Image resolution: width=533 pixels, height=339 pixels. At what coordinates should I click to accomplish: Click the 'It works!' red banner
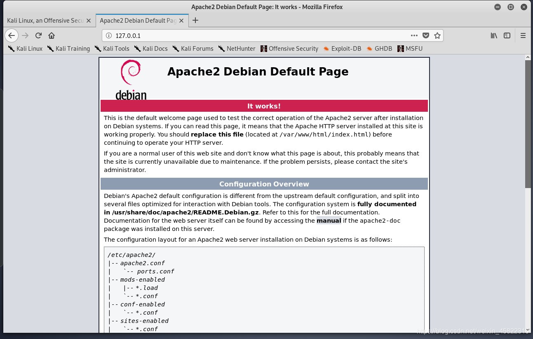[x=264, y=106]
